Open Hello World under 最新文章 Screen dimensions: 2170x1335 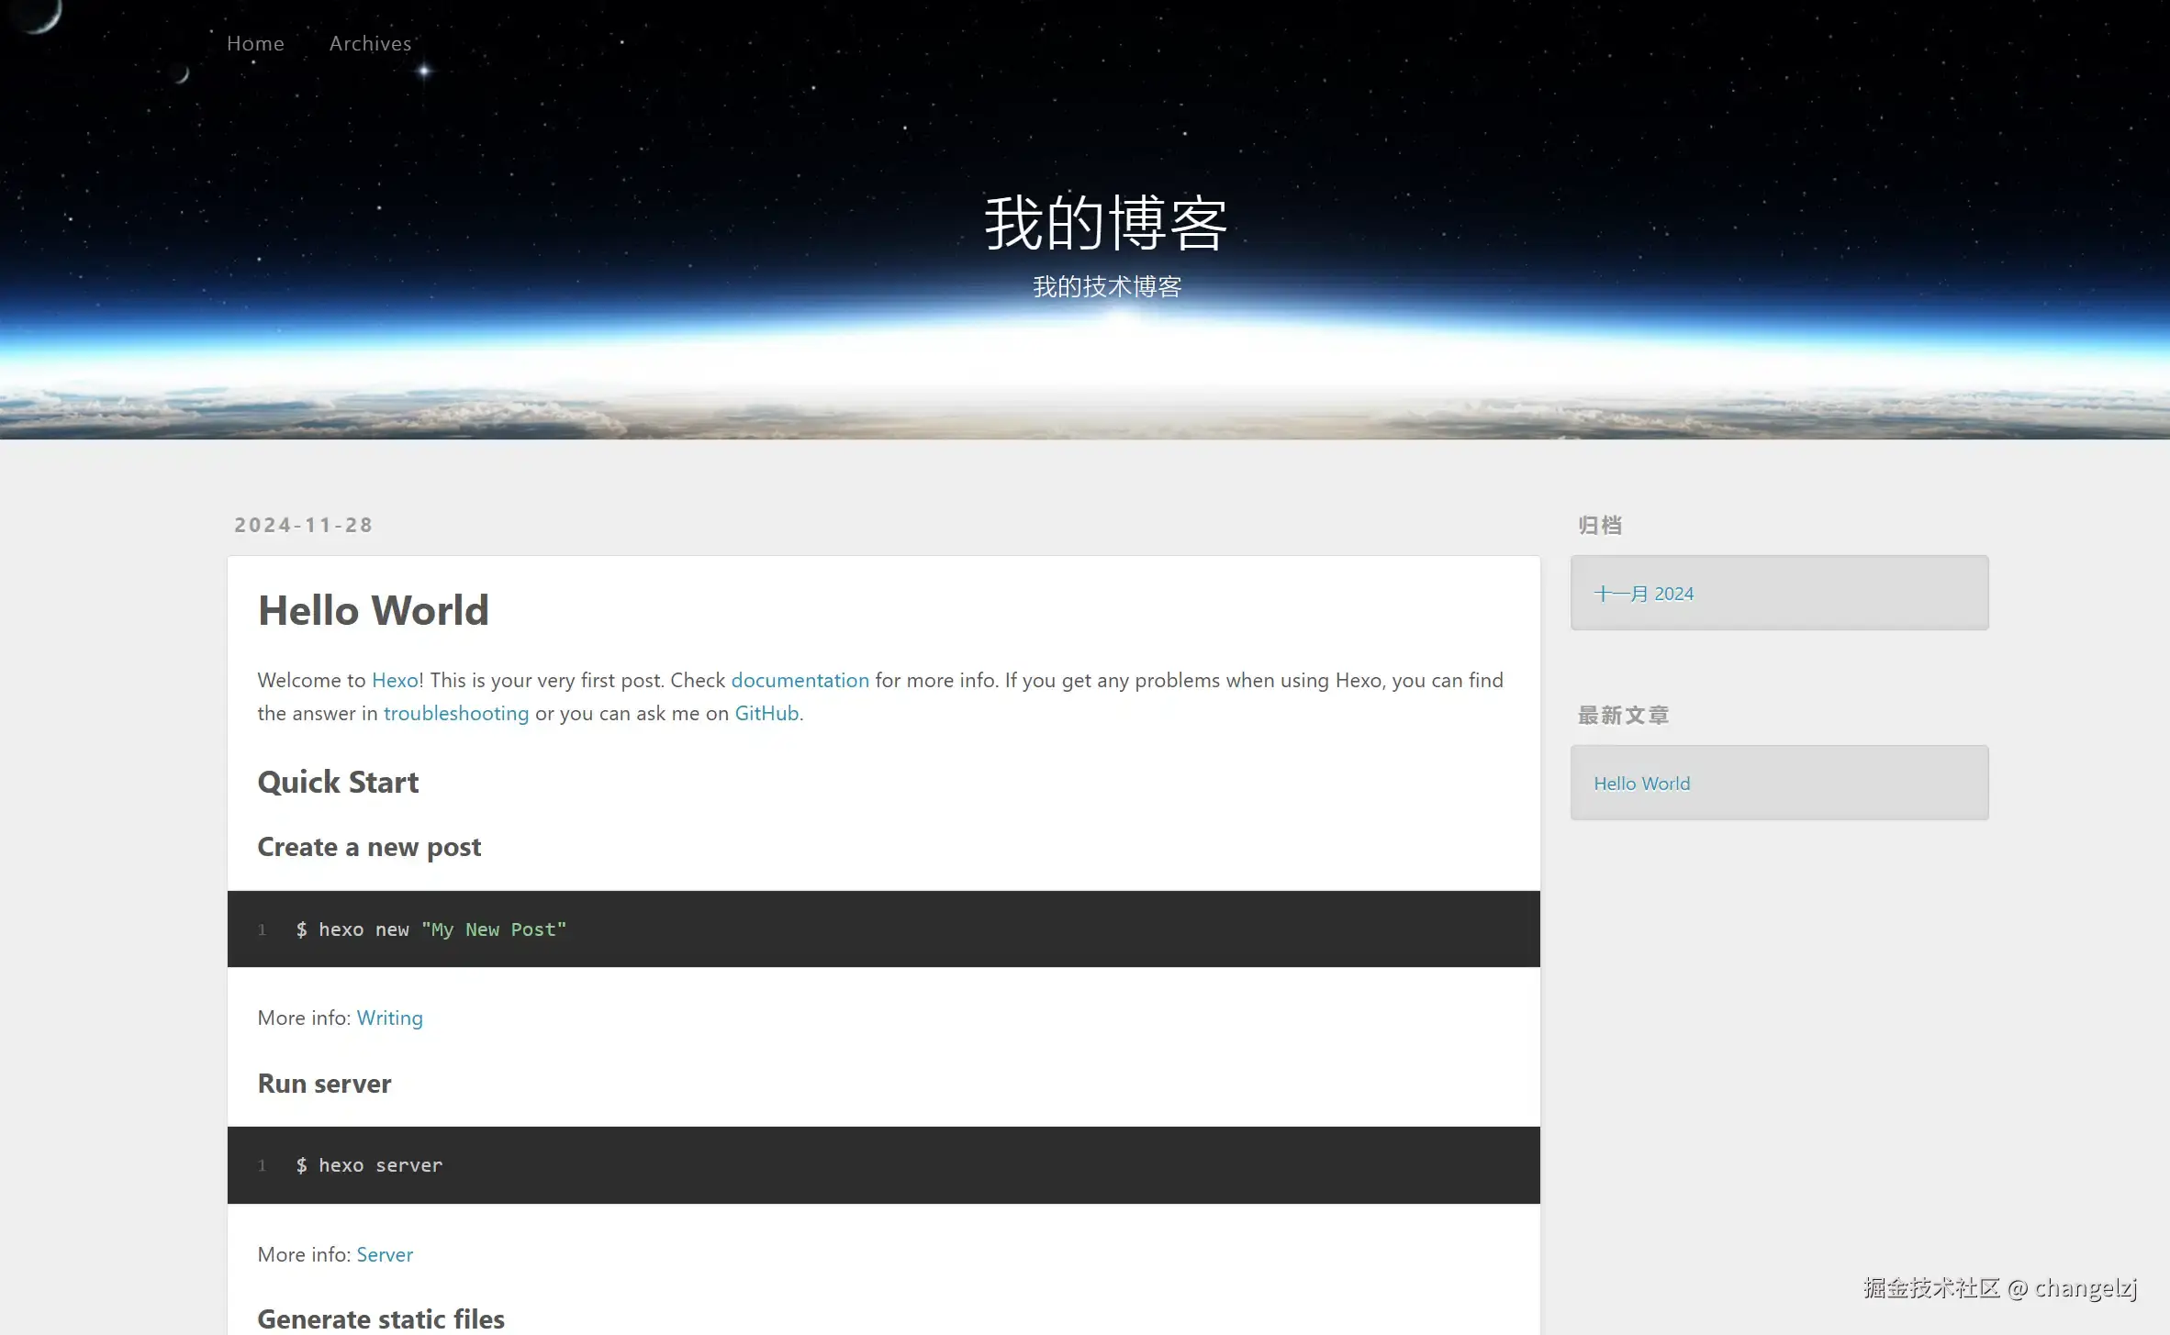1641,784
